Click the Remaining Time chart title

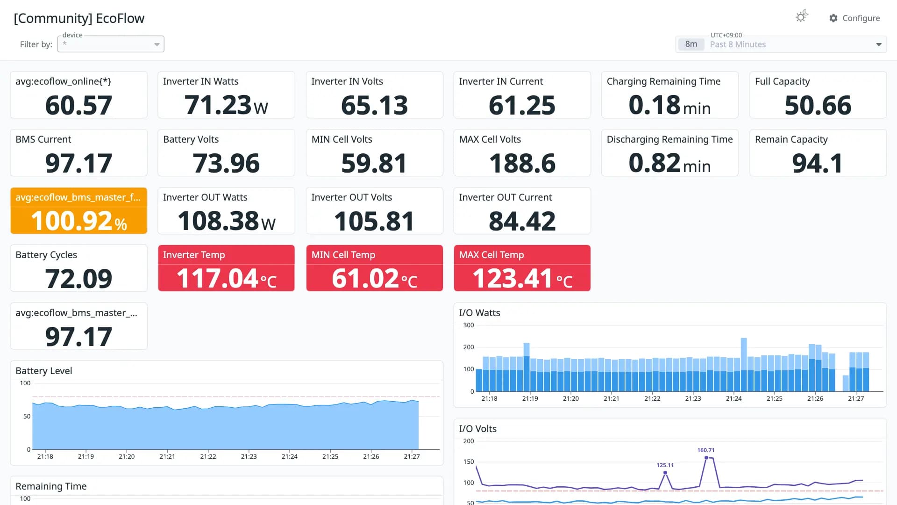click(51, 486)
